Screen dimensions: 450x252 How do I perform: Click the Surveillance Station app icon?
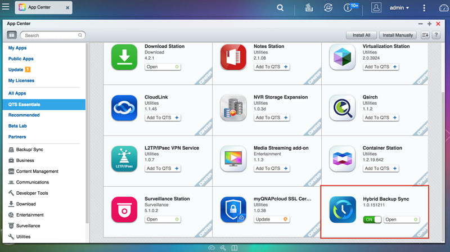[124, 209]
